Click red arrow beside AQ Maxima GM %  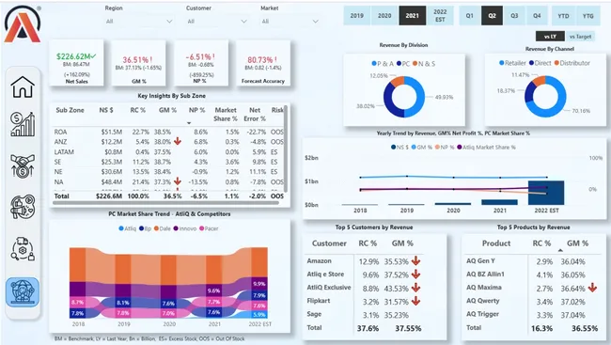tap(592, 288)
